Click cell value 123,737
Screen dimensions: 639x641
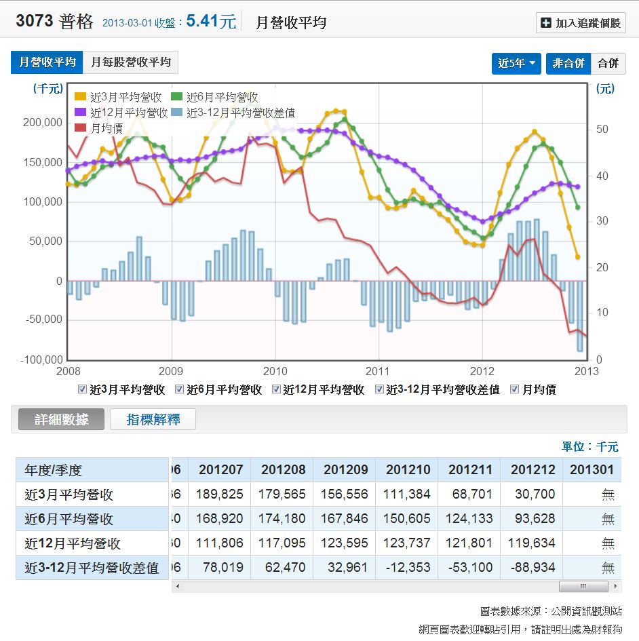[406, 543]
